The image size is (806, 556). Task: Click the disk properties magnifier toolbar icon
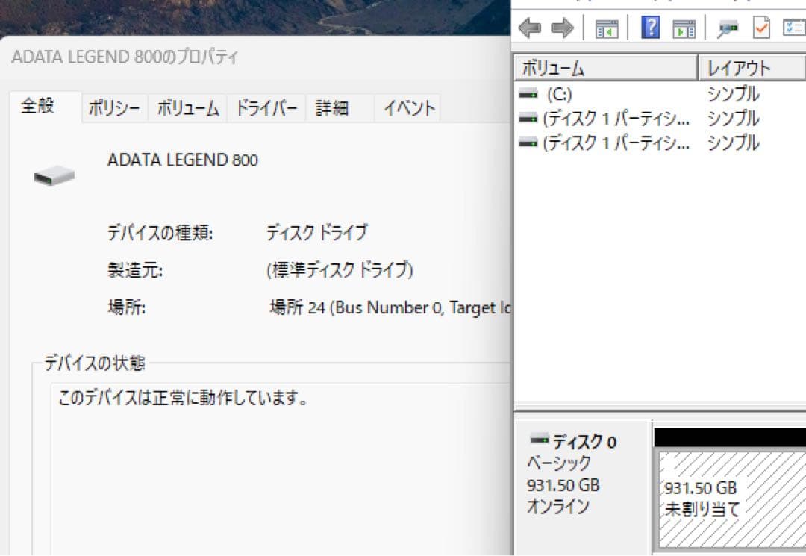click(728, 28)
